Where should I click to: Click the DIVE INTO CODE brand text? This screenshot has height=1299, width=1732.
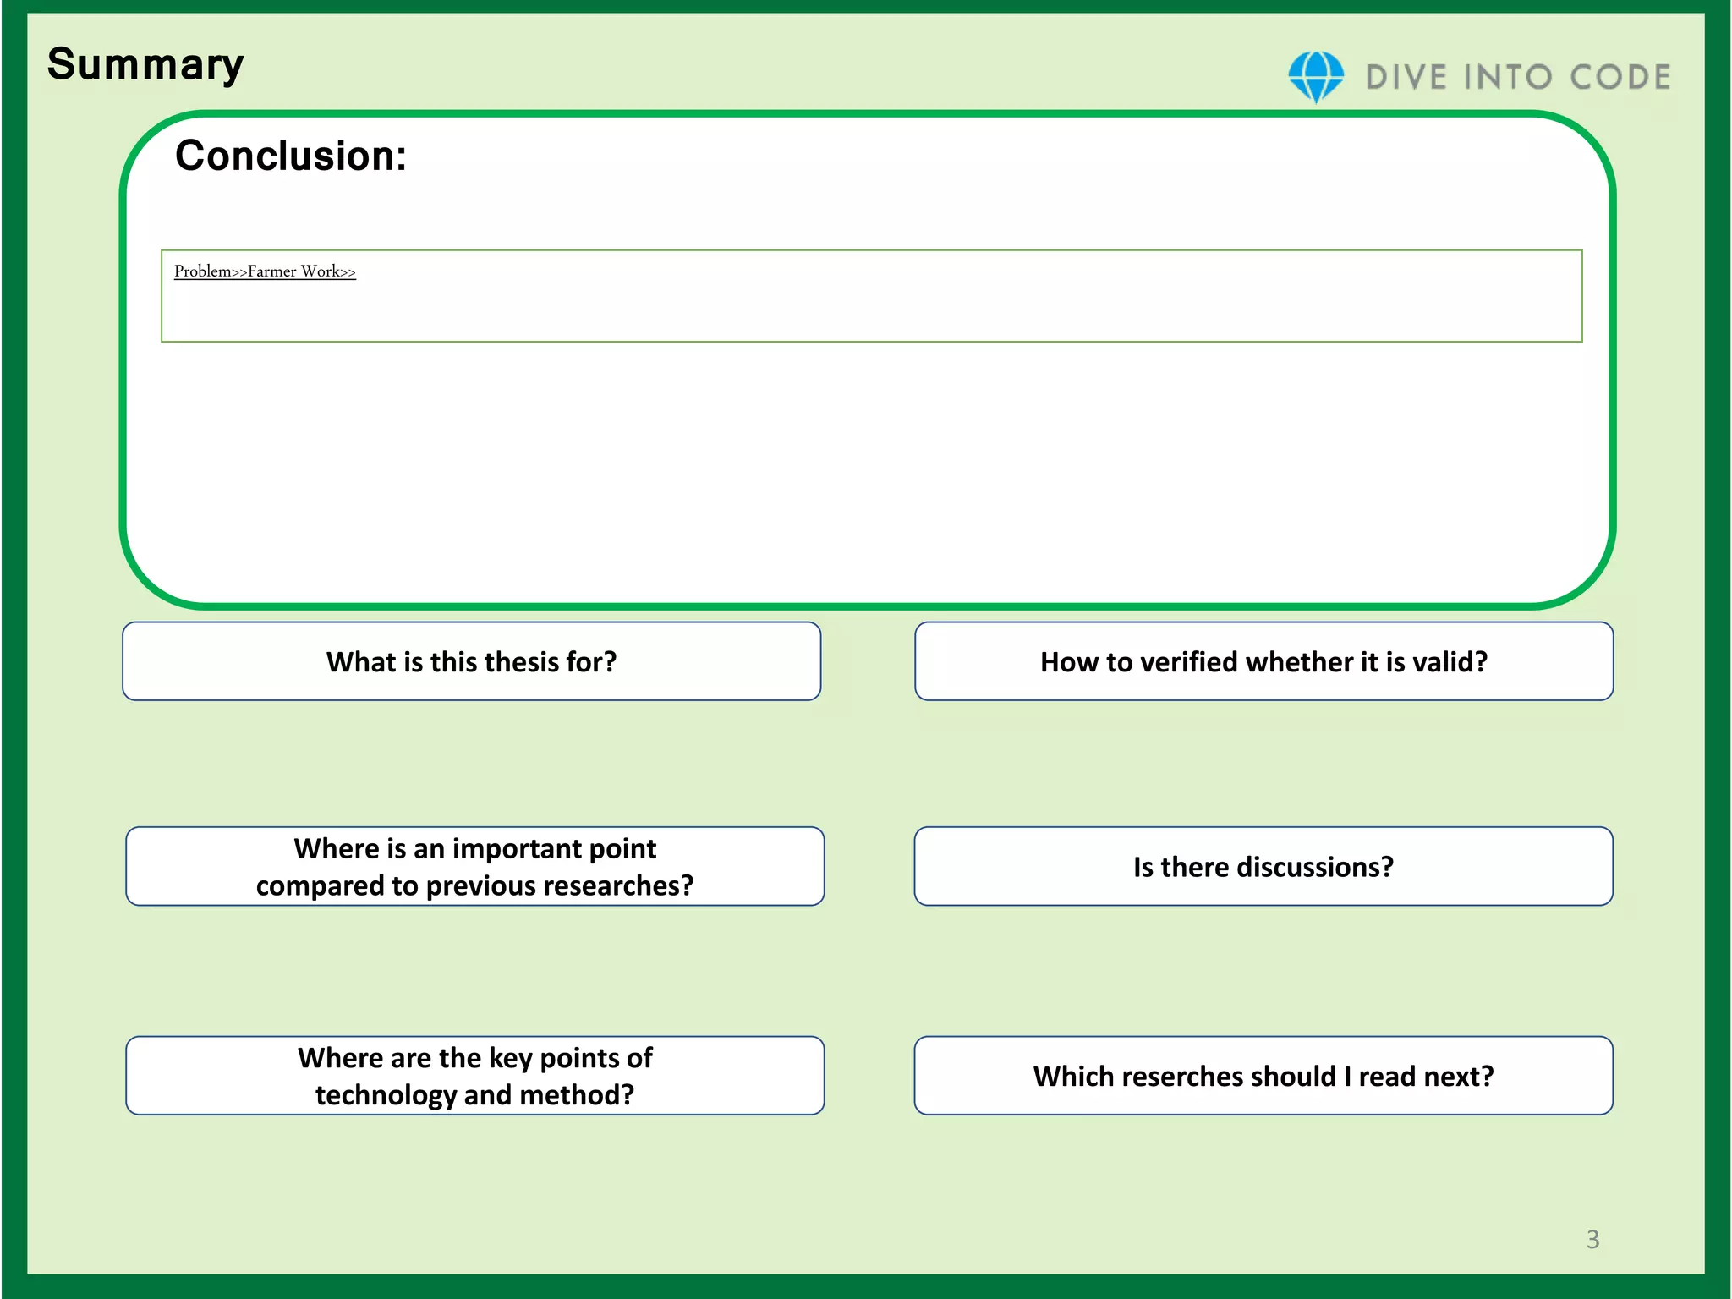tap(1518, 77)
